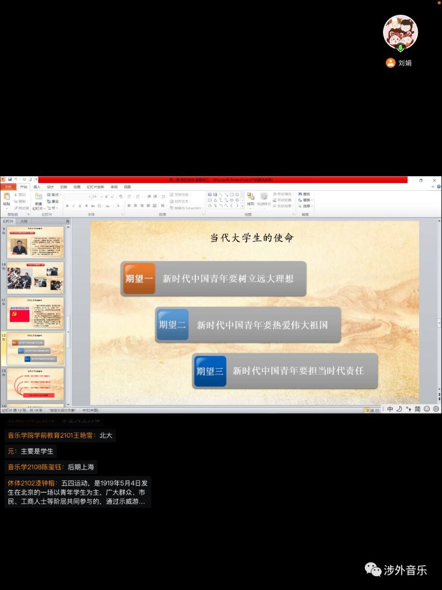The image size is (442, 590).
Task: Click the IME settings gear icon
Action: [x=436, y=409]
